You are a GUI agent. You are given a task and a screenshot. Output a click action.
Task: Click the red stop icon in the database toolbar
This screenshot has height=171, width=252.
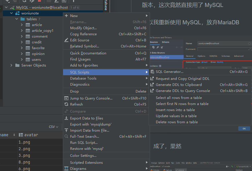[x=39, y=1]
